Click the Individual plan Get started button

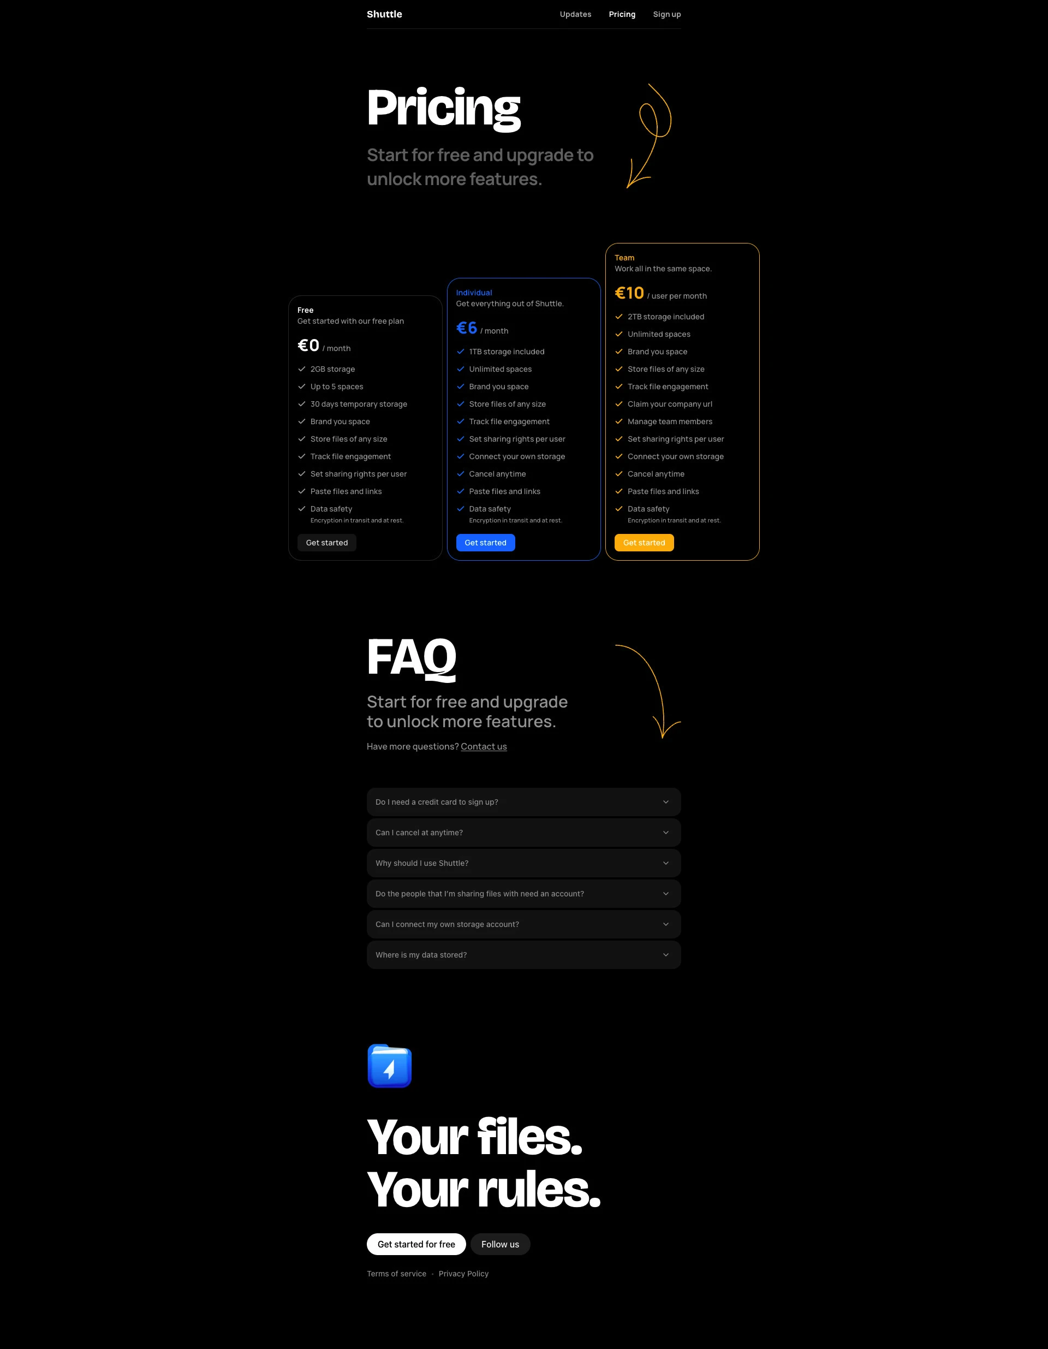[x=485, y=542]
